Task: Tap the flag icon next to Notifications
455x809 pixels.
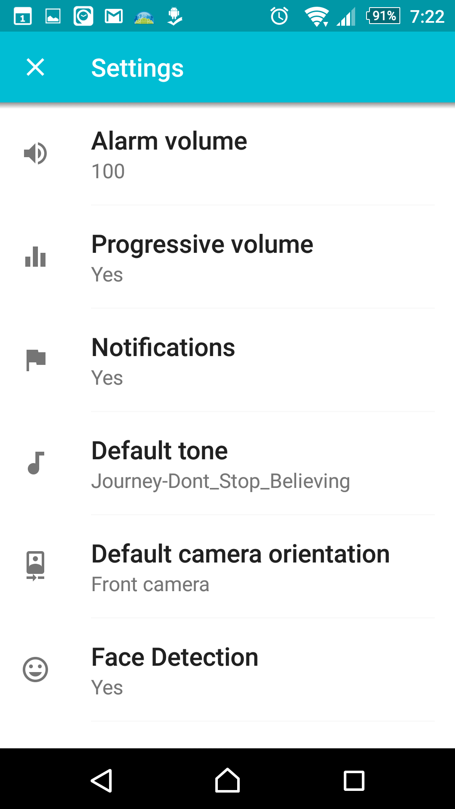Action: (35, 360)
